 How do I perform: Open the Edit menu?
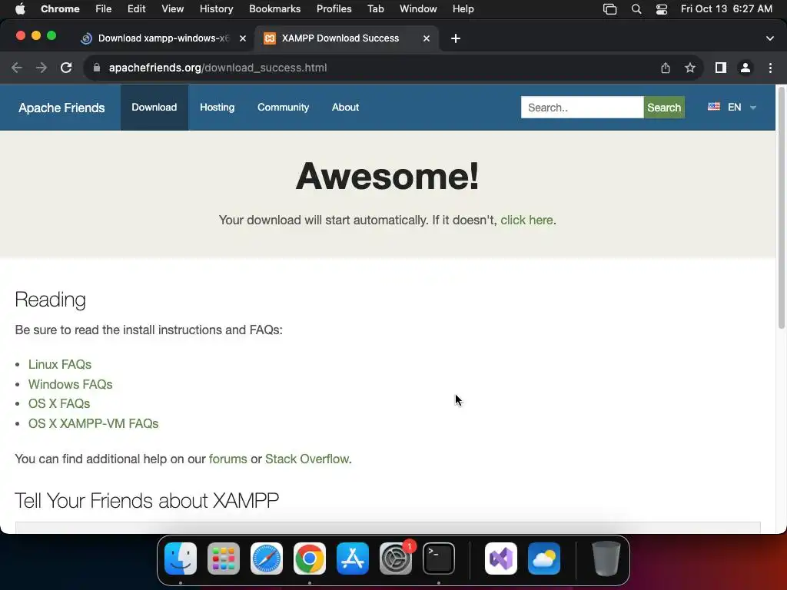click(136, 9)
